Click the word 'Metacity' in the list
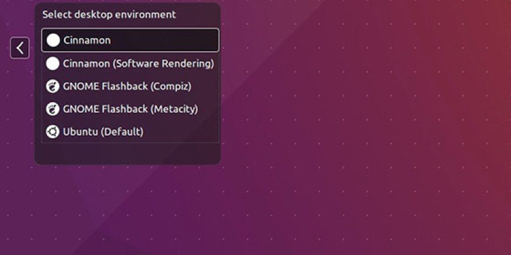 coord(174,109)
